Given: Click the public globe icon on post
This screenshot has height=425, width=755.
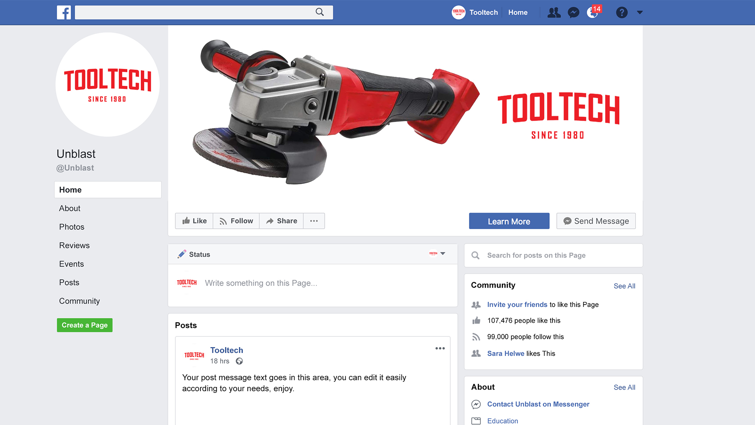Looking at the screenshot, I should (239, 361).
